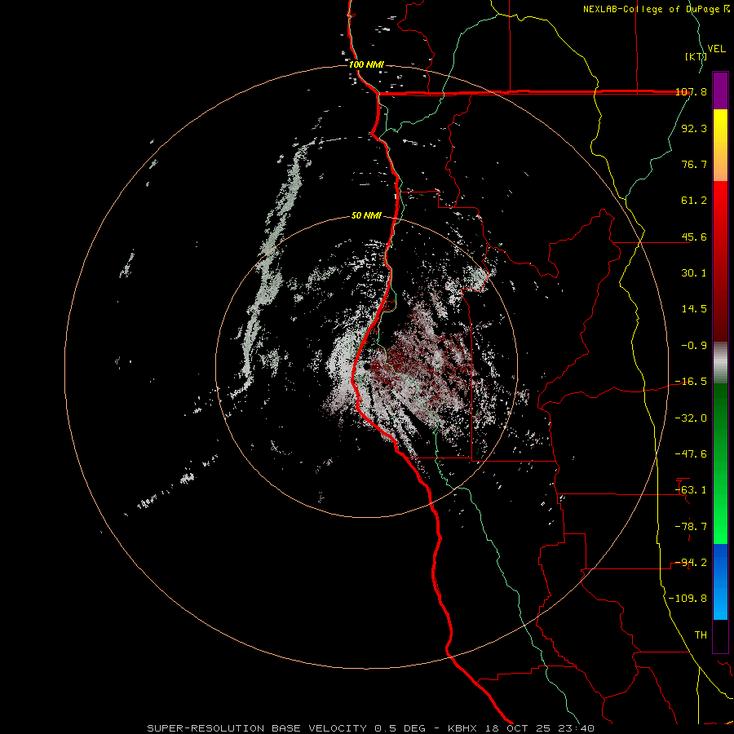Viewport: 734px width, 734px height.
Task: Pick the purple top segment of velocity scale
Action: pyautogui.click(x=720, y=91)
